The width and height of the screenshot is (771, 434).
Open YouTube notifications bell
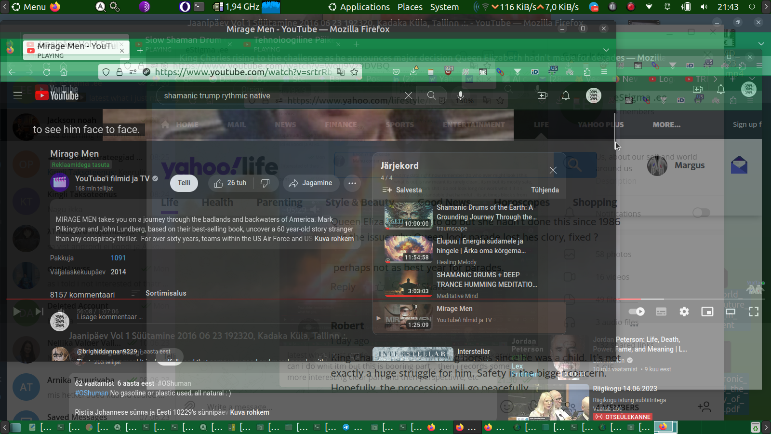tap(566, 95)
